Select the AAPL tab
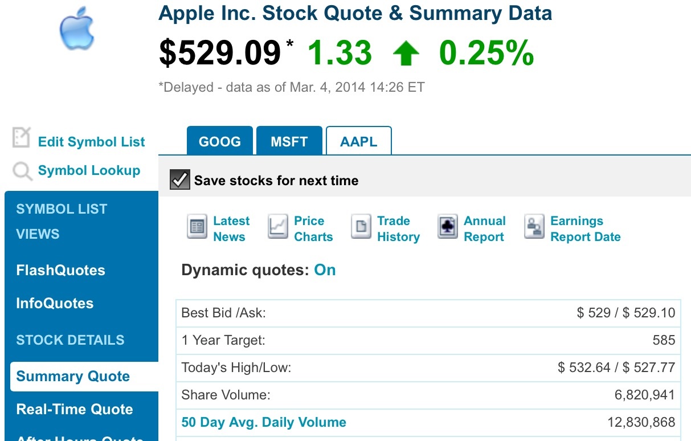The height and width of the screenshot is (441, 691). 359,141
